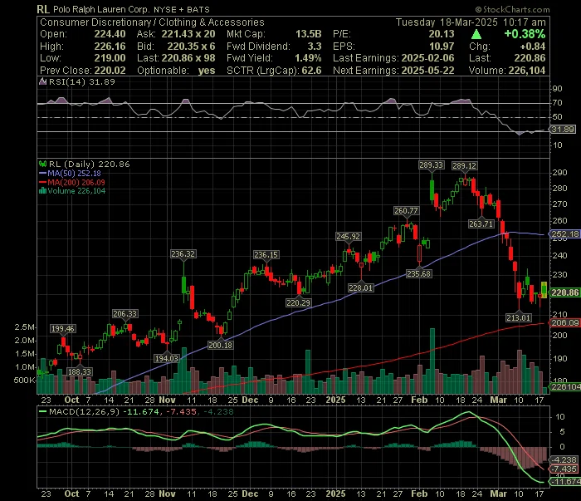Click the EPS 10.97 value

tap(442, 47)
